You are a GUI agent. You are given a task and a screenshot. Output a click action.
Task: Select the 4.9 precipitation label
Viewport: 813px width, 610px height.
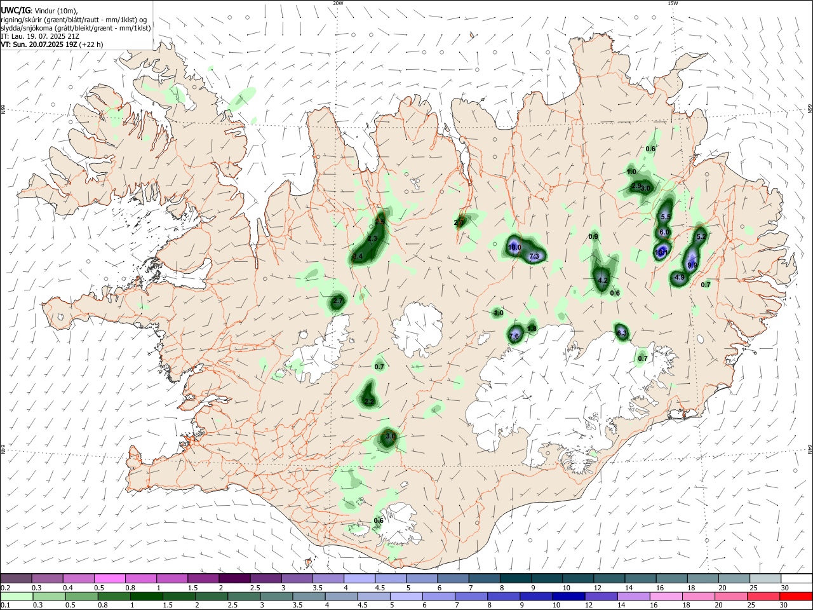click(679, 277)
